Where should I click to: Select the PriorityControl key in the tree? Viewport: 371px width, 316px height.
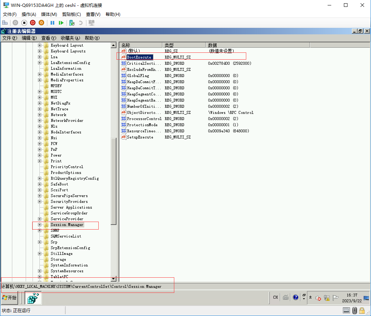click(x=67, y=167)
